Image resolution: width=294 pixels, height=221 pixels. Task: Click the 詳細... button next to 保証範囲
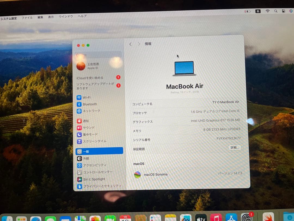234,147
